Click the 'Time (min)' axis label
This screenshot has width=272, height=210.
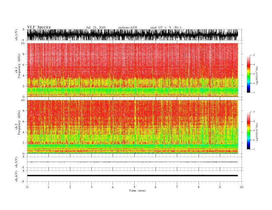pos(137,190)
